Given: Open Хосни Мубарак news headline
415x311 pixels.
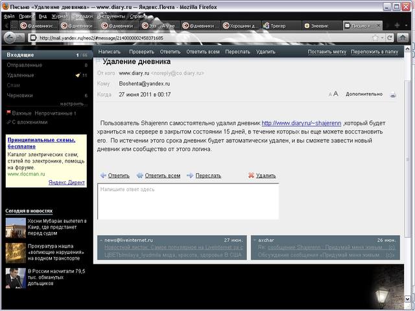Looking at the screenshot, I should [57, 227].
